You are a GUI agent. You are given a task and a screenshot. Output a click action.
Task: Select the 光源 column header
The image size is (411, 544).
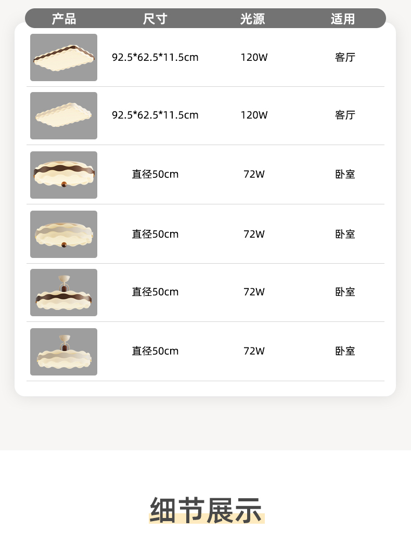[253, 19]
